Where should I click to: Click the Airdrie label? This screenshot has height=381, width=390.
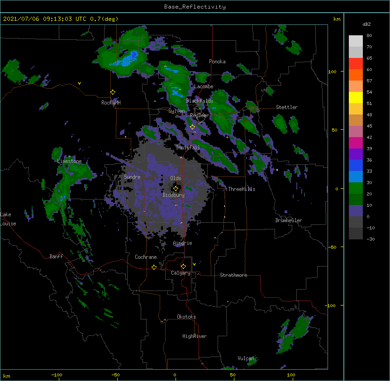(x=183, y=243)
